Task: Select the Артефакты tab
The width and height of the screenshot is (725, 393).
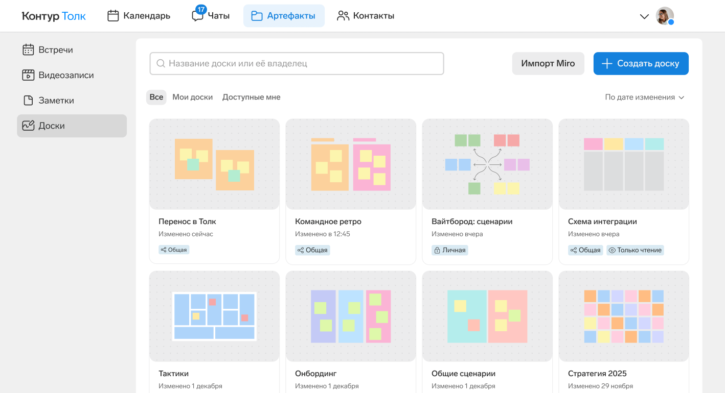Action: pyautogui.click(x=284, y=16)
